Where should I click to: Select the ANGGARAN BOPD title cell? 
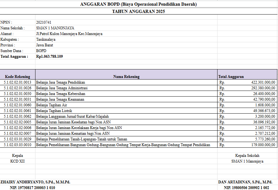[138, 4]
